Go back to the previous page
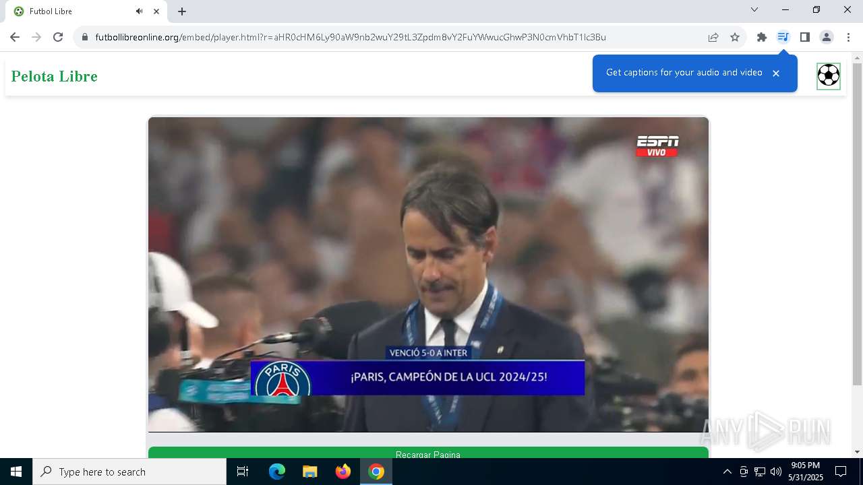The image size is (863, 485). pos(15,37)
